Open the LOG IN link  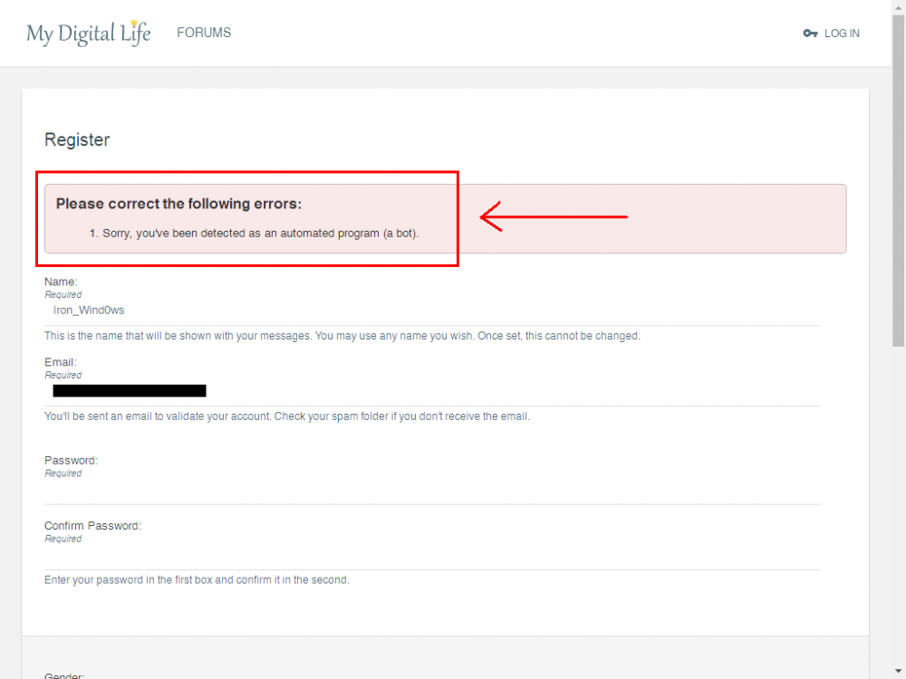842,33
